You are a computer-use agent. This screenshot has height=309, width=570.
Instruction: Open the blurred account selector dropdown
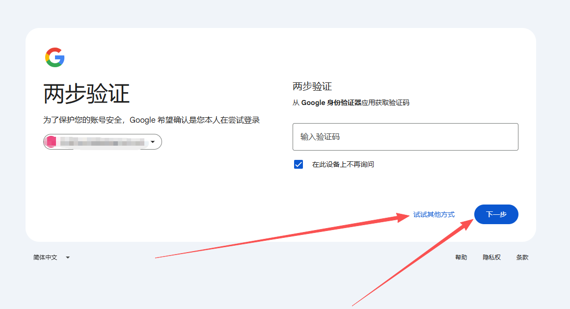point(103,142)
